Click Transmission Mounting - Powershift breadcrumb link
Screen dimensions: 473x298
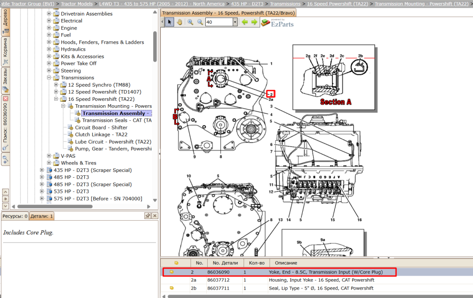click(421, 4)
